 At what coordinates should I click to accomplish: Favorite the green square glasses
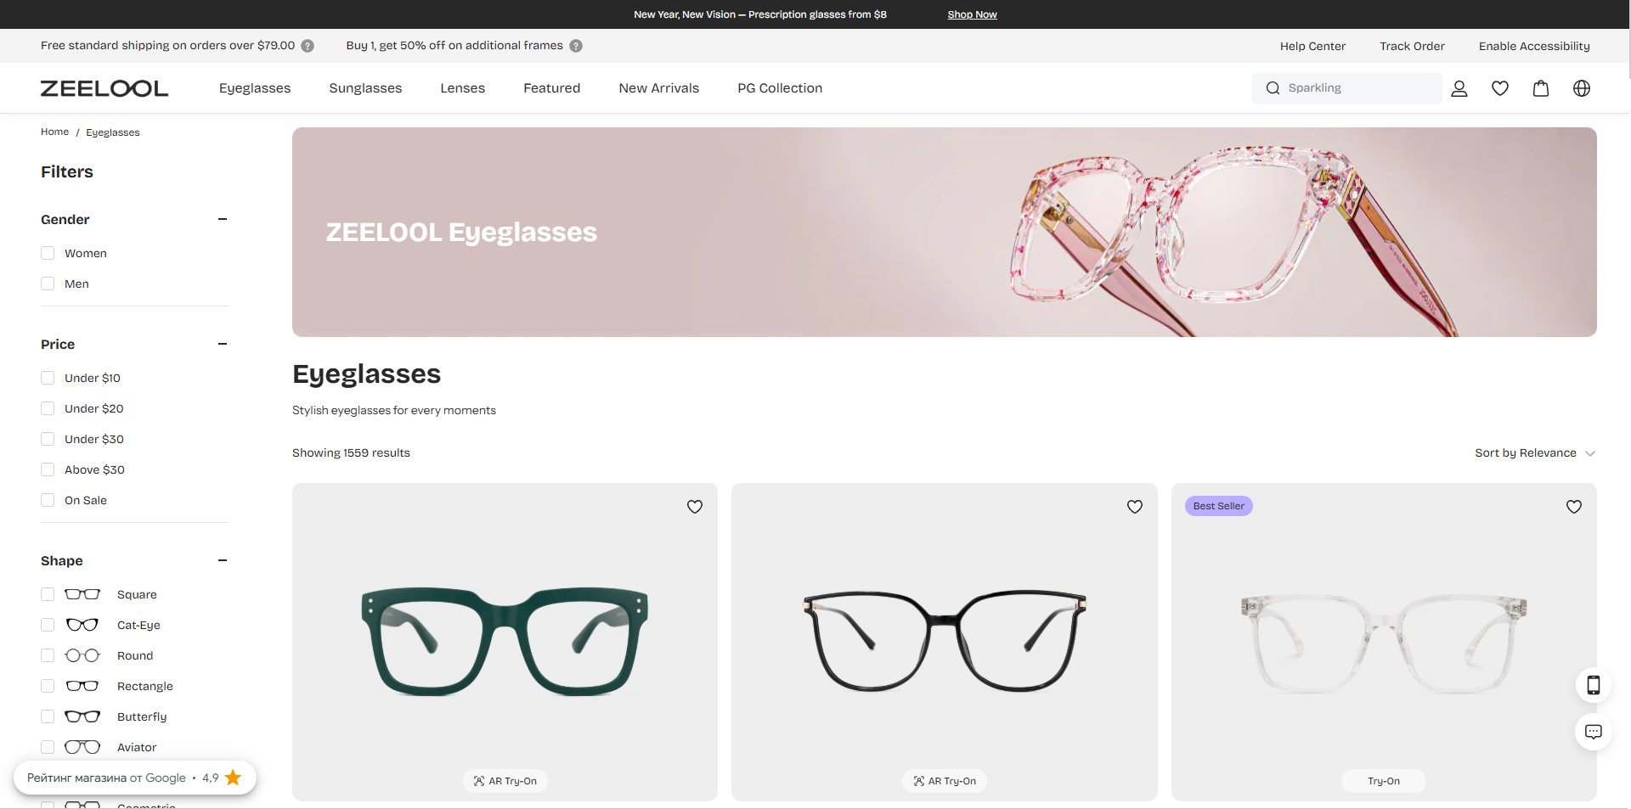click(695, 507)
